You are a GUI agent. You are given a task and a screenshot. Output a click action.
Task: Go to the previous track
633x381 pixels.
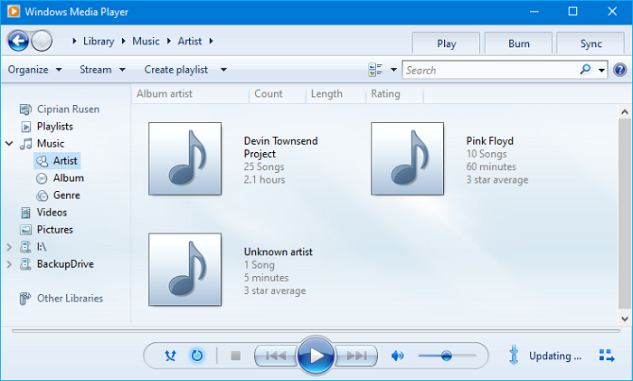pos(276,356)
